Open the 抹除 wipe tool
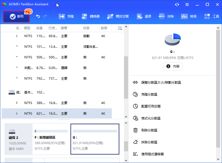The image size is (222, 163). [166, 16]
